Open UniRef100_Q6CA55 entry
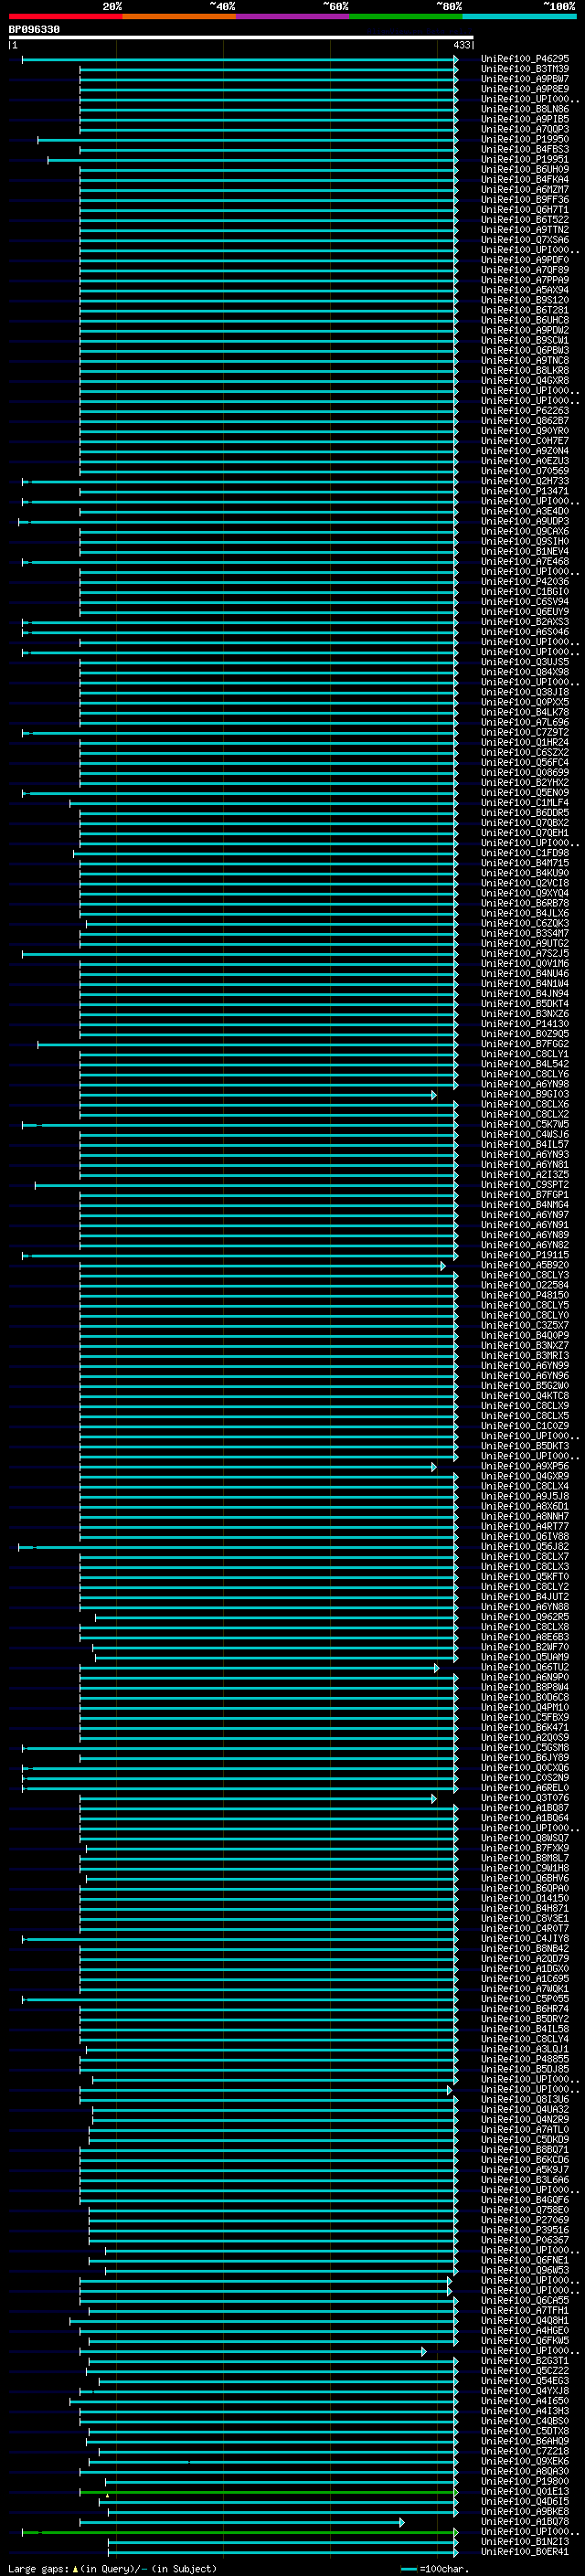The image size is (585, 2576). point(525,2300)
